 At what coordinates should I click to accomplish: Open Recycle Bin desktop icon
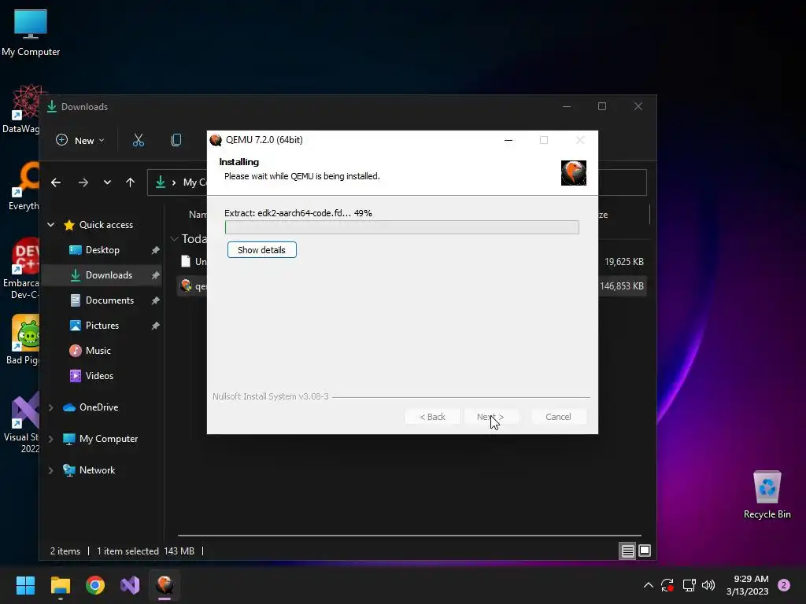pyautogui.click(x=767, y=495)
